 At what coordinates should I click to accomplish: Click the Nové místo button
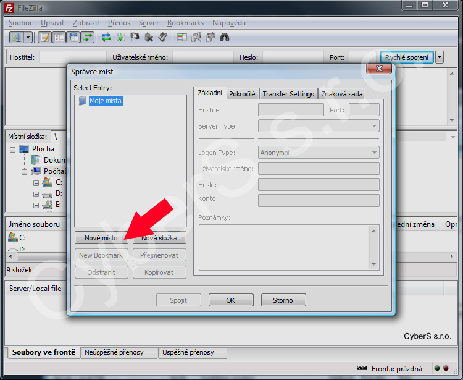(x=101, y=238)
